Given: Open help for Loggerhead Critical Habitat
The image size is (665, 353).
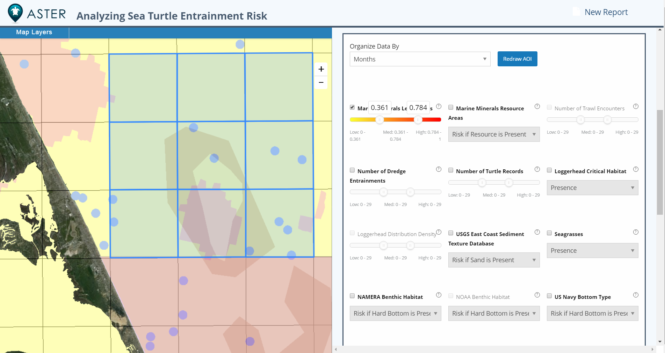Looking at the screenshot, I should click(636, 169).
